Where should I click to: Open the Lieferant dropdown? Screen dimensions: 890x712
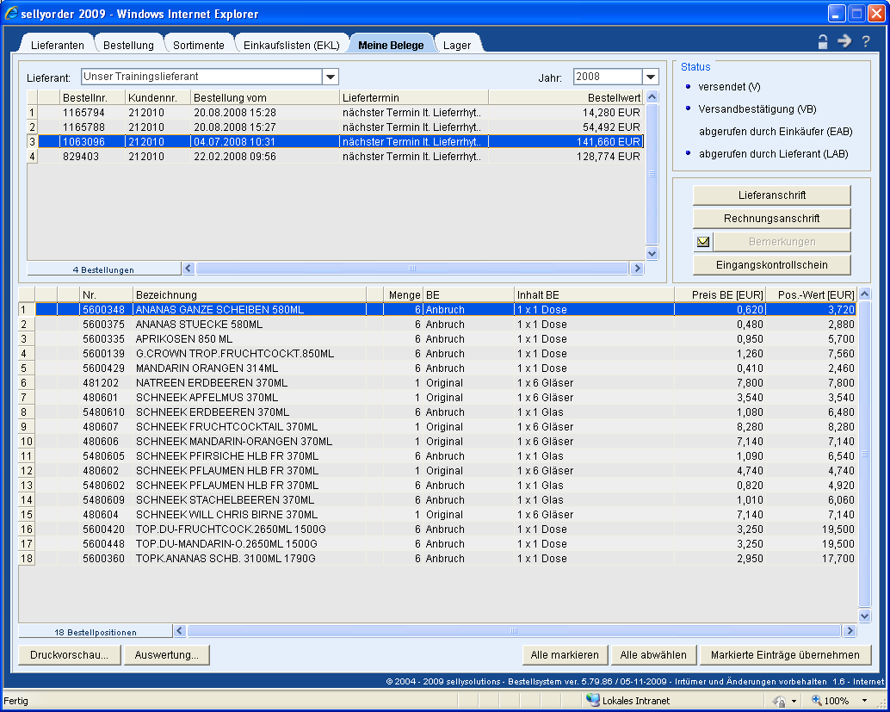point(331,77)
